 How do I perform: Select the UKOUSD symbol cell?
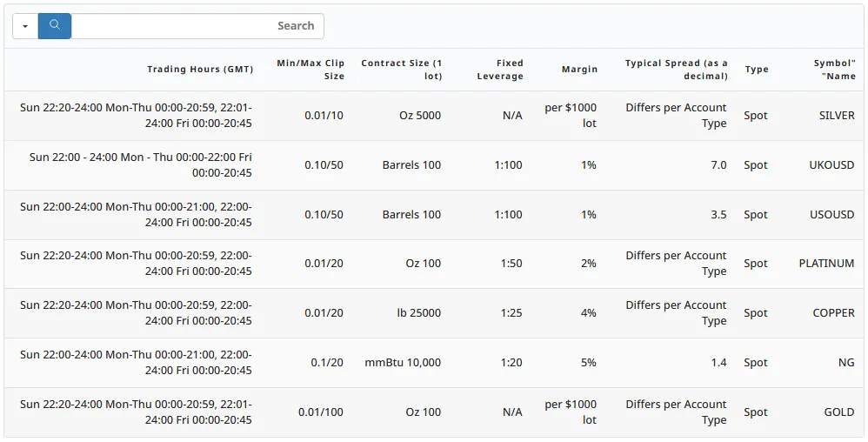[x=831, y=165]
